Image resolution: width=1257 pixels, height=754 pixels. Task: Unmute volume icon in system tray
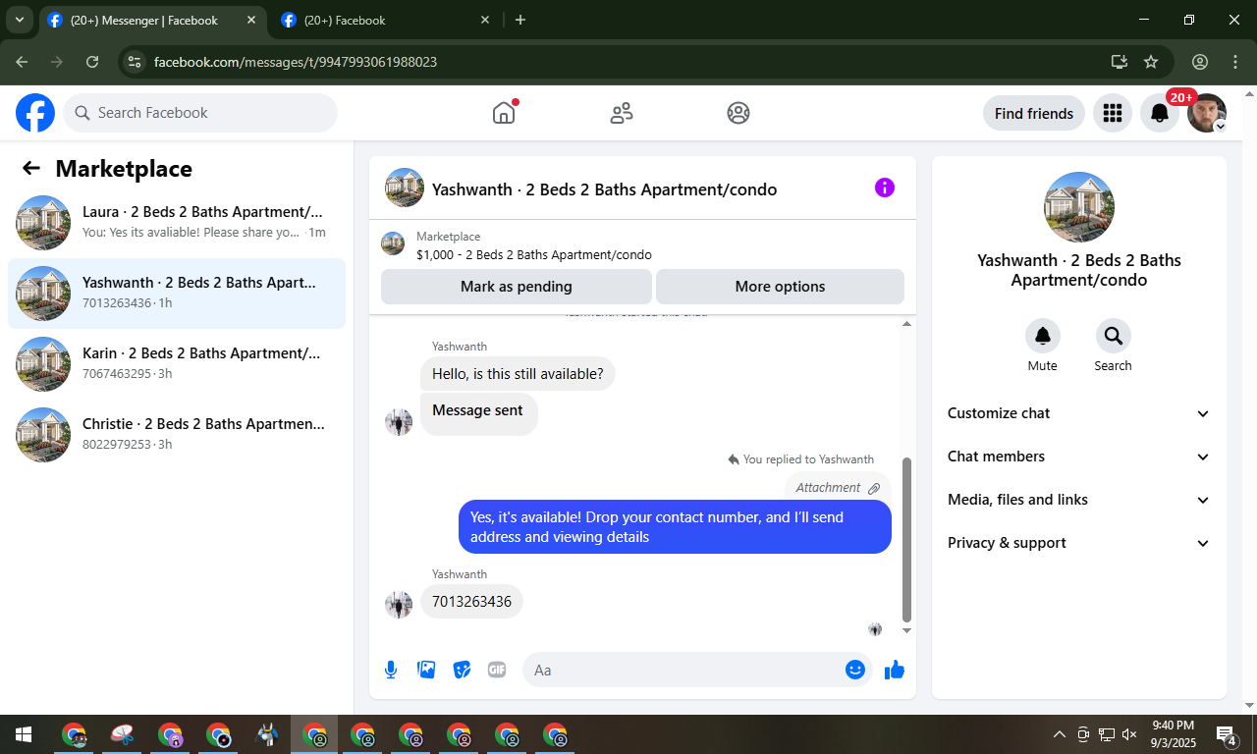pyautogui.click(x=1129, y=734)
